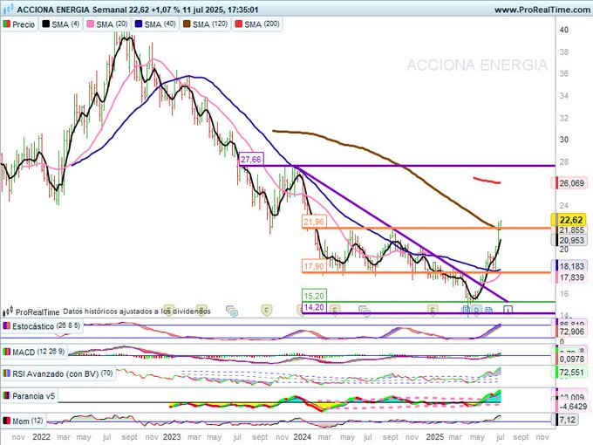The width and height of the screenshot is (593, 445).
Task: Select the 15,20 green level label
Action: [314, 296]
